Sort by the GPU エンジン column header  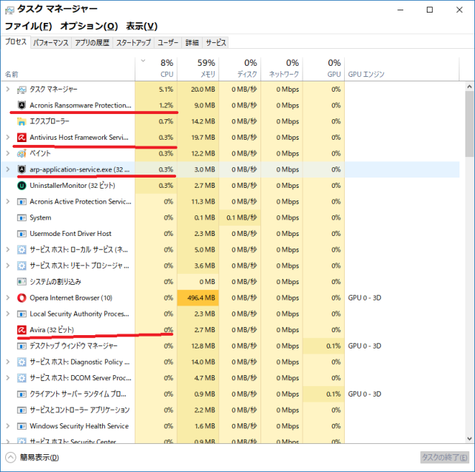(402, 69)
